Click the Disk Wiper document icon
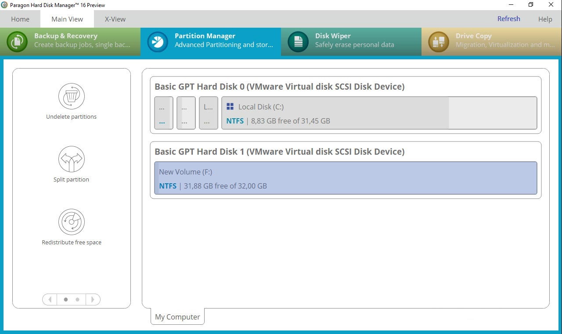 click(298, 42)
